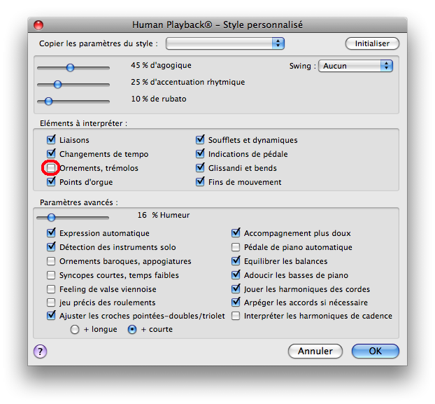Enable the Ornements, trémolos checkbox
Screen dimensions: 435x404
51,168
